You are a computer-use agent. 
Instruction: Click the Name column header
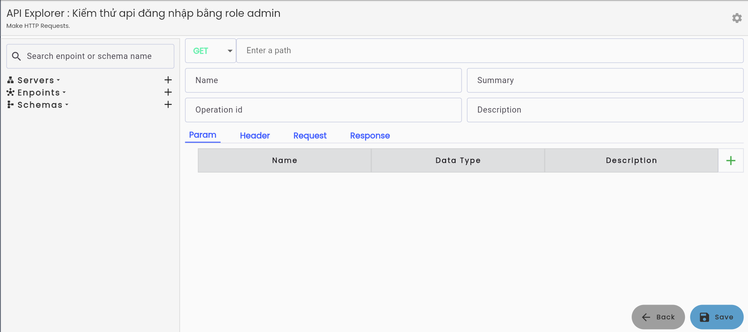(285, 160)
